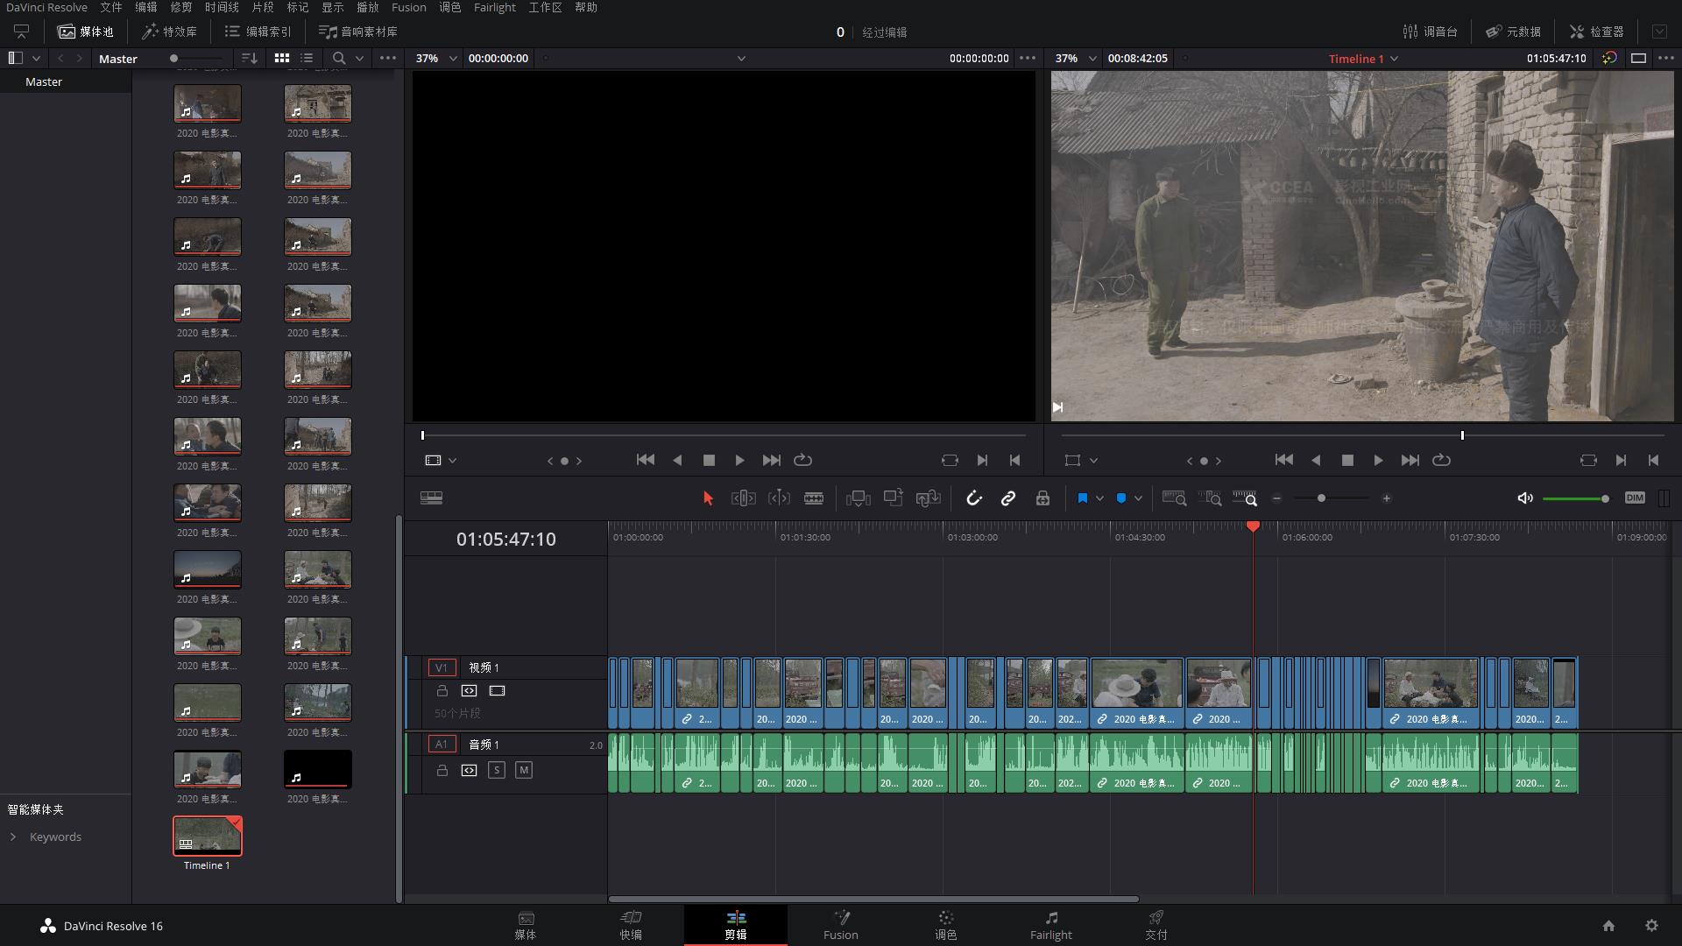Viewport: 1682px width, 946px height.
Task: Solo audio track A1 with S button
Action: click(496, 770)
